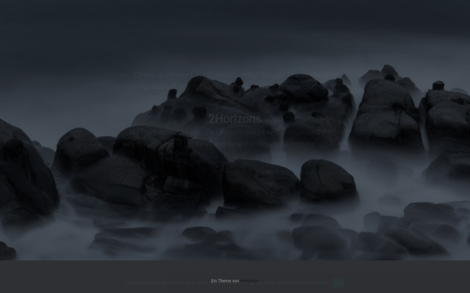This screenshot has height=293, width=470.
Task: Click the 'Baum)' text ending the quote
Action: point(235,155)
